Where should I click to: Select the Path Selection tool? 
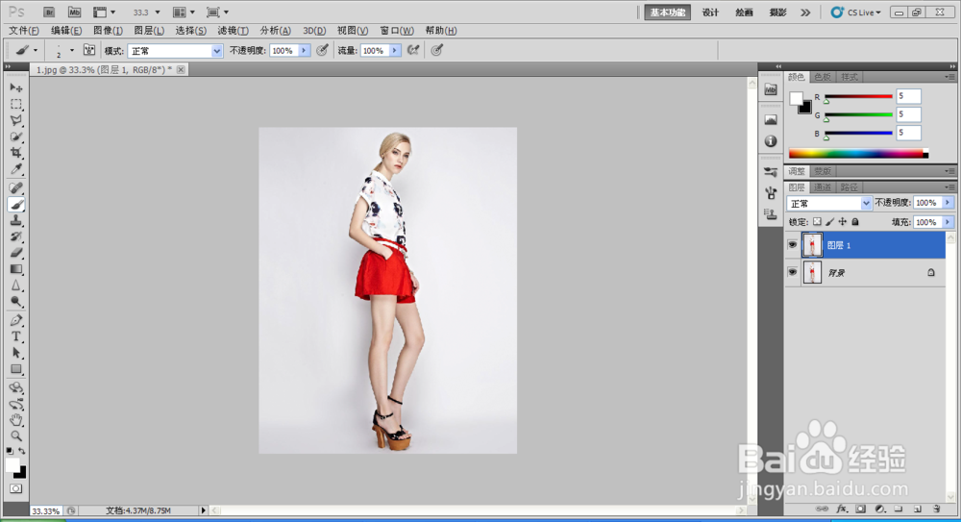point(16,353)
